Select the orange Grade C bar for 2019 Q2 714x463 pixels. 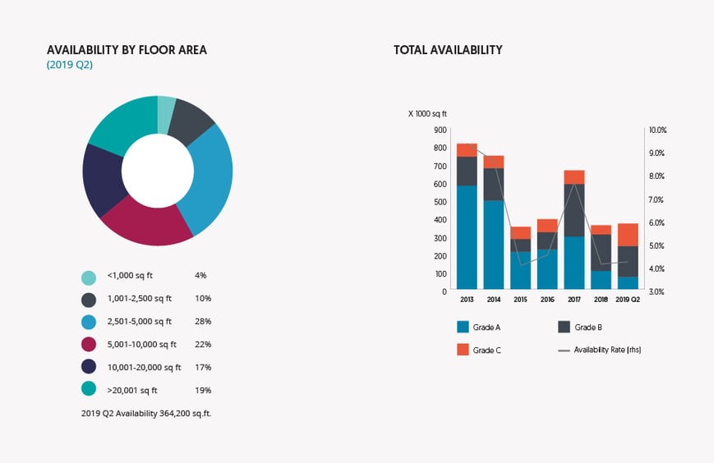[628, 235]
